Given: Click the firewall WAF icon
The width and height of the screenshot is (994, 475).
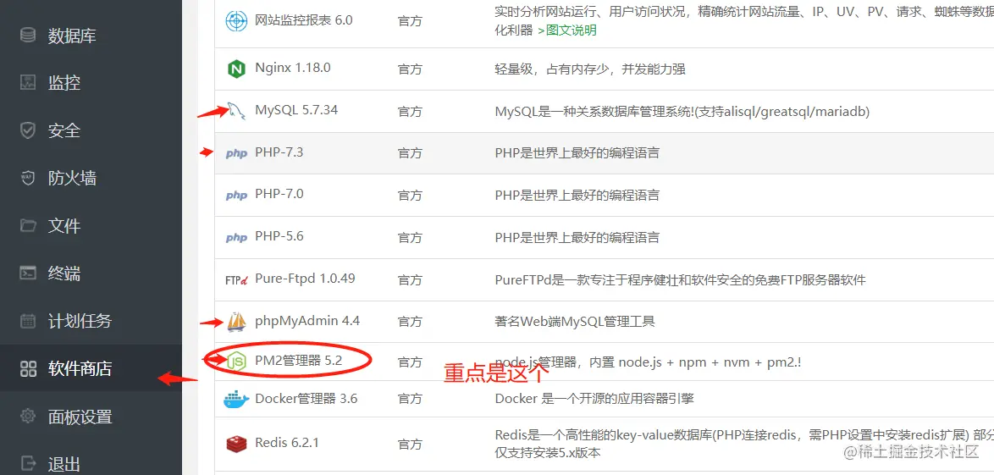Looking at the screenshot, I should [x=28, y=178].
